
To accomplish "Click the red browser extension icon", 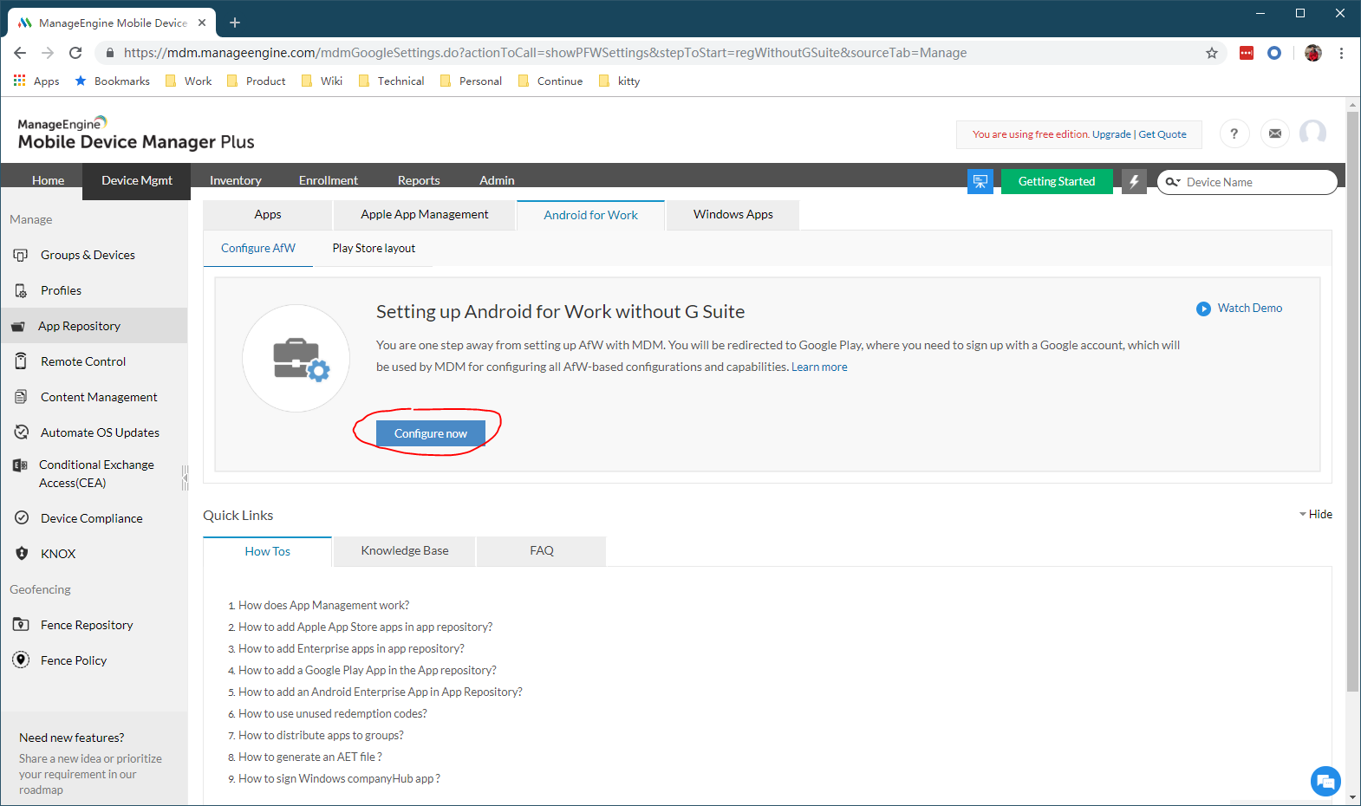I will [x=1247, y=53].
